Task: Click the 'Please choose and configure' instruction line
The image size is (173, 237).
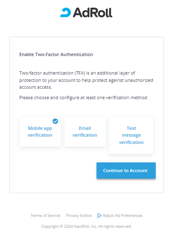Action: [x=84, y=98]
